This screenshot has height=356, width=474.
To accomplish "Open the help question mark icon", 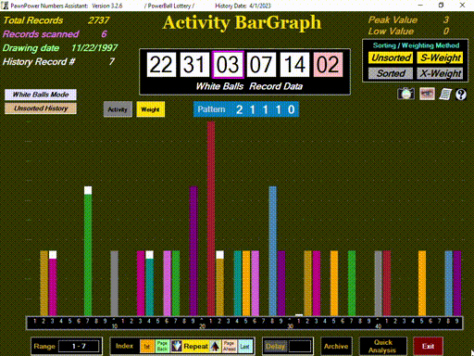I will pos(461,95).
